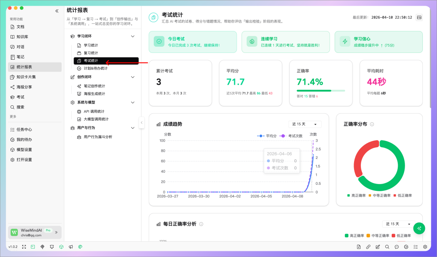This screenshot has width=437, height=257.
Task: Open 任务中心 in the sidebar
Action: [35, 130]
